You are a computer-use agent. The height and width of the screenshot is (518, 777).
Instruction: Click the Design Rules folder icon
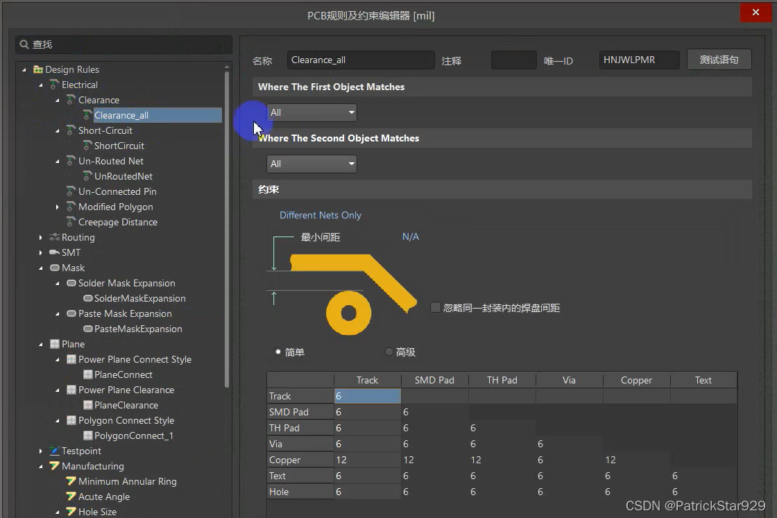tap(37, 69)
